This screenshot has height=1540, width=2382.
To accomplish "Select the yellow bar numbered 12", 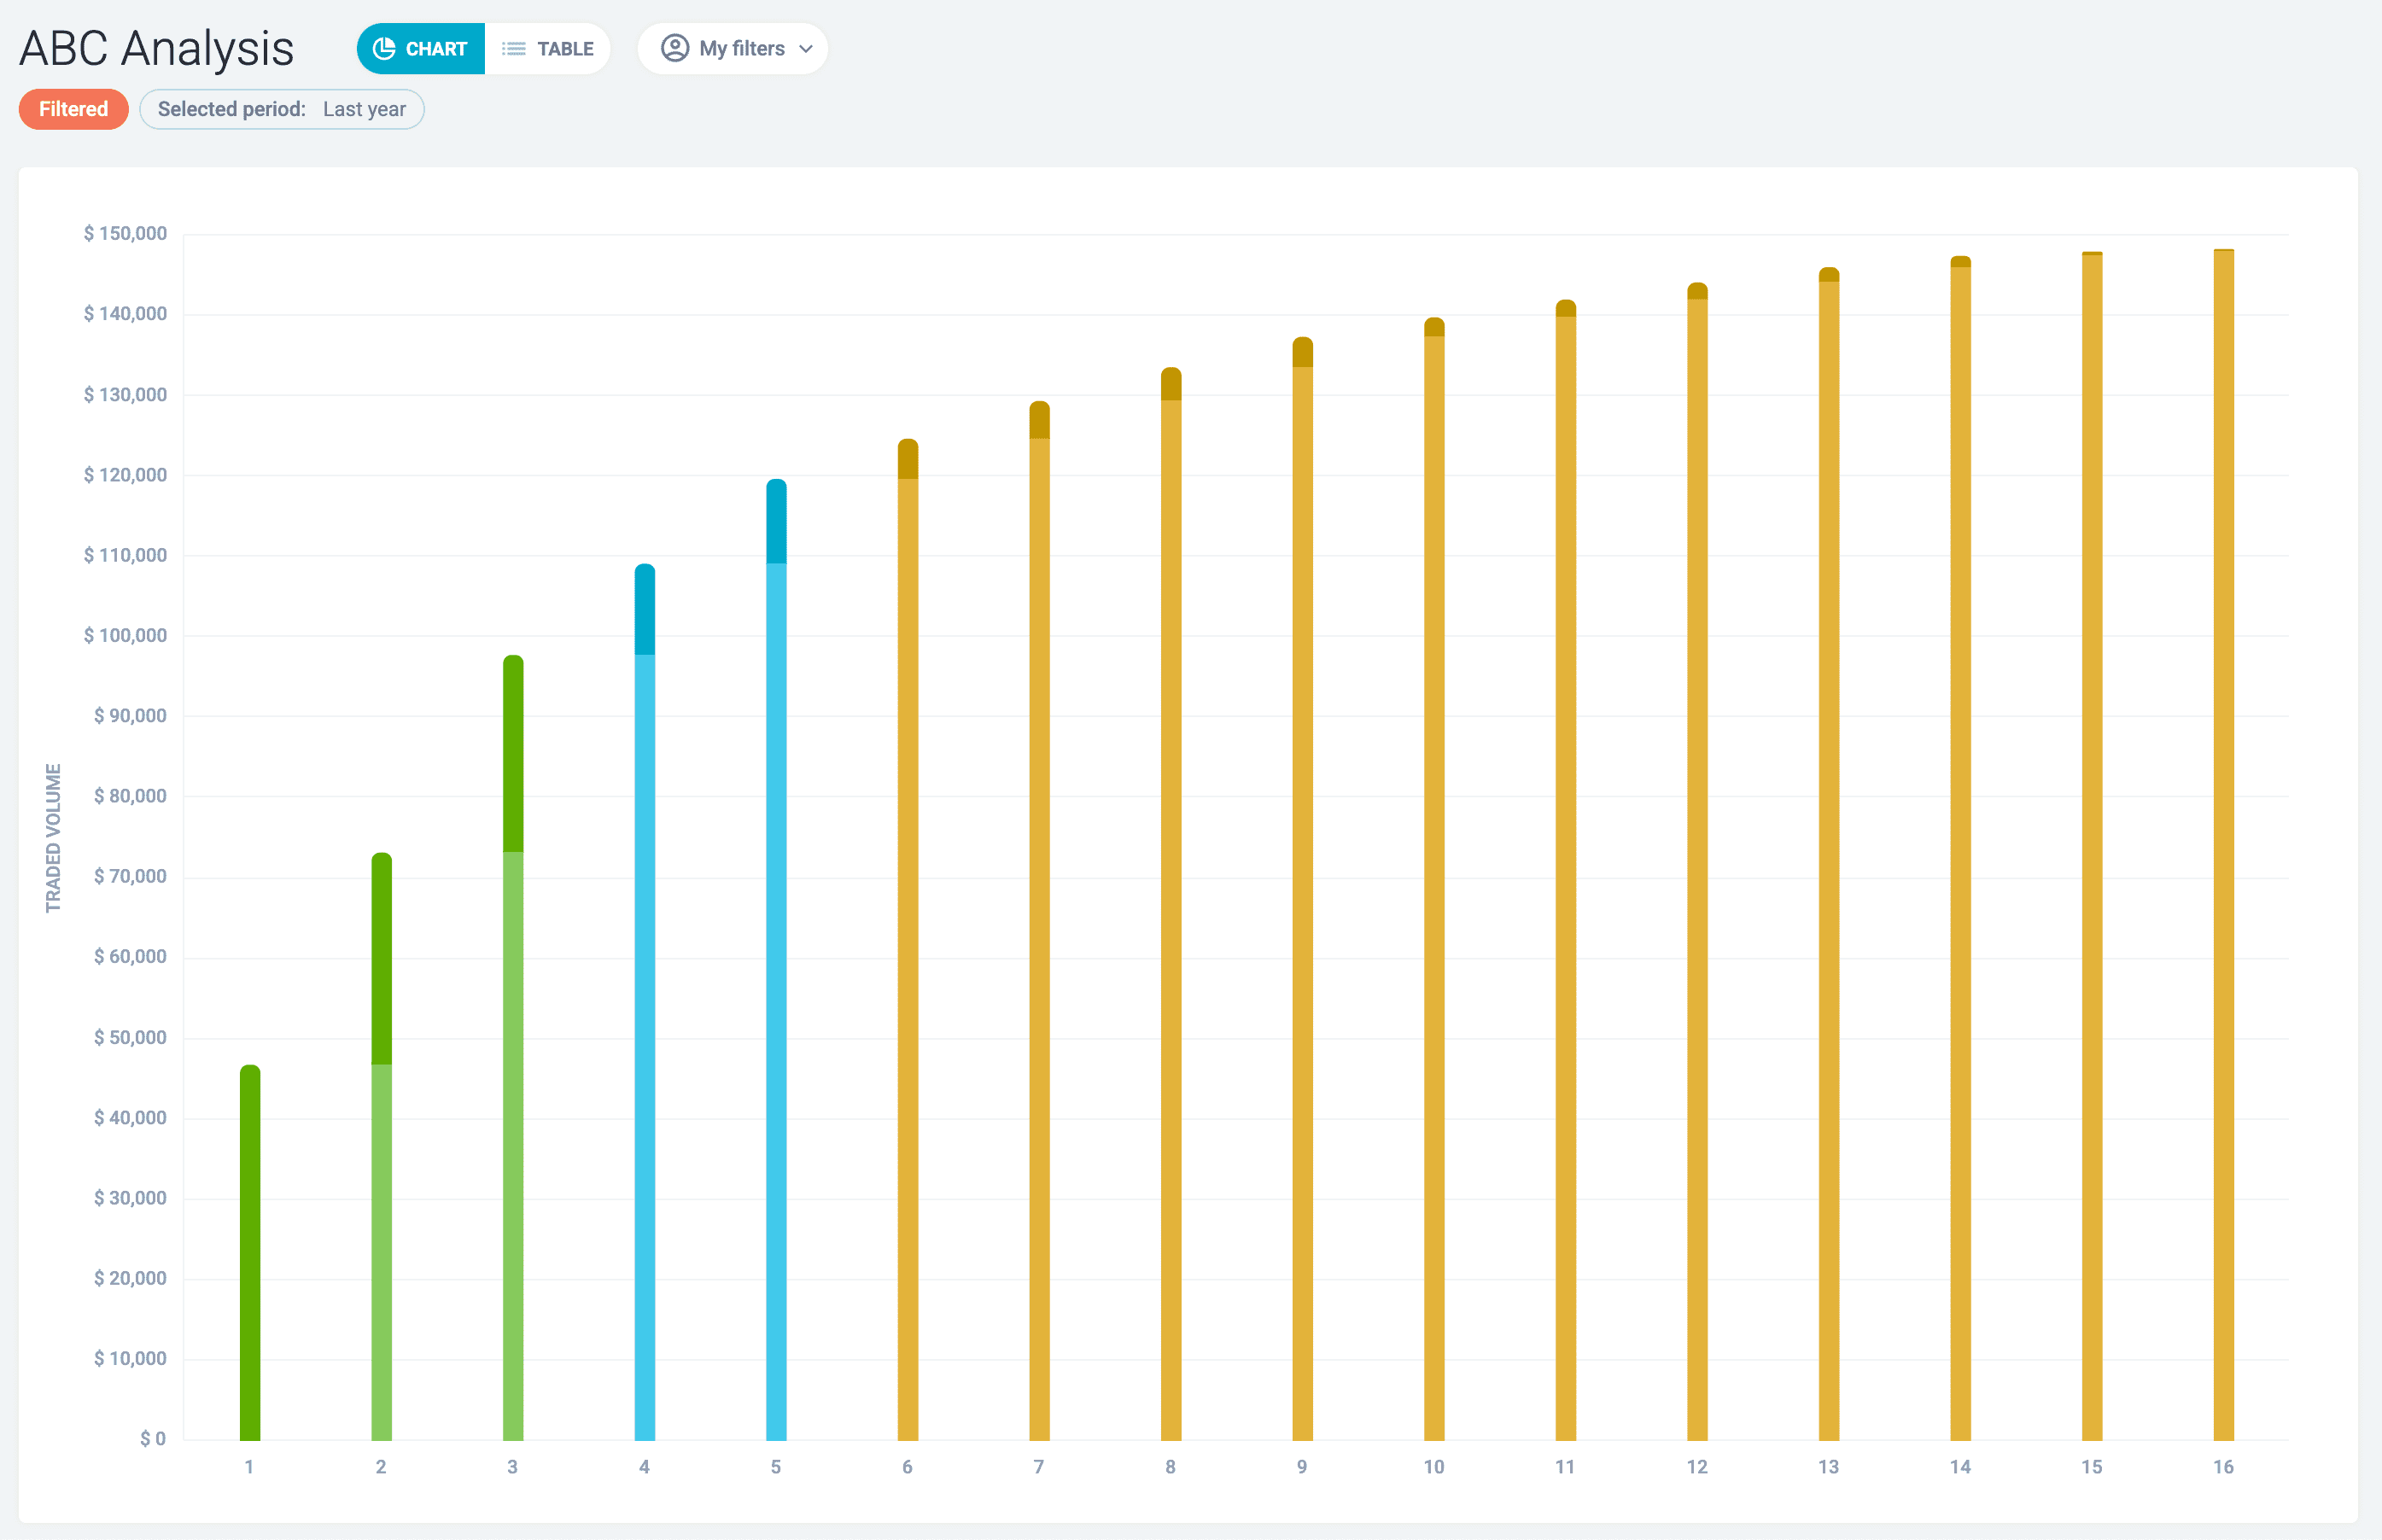I will pos(1697,868).
